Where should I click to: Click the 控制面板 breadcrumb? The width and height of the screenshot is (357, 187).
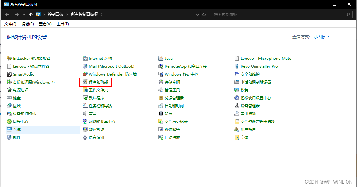(x=56, y=14)
